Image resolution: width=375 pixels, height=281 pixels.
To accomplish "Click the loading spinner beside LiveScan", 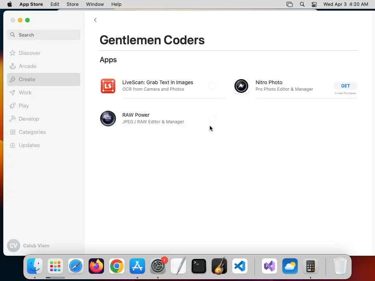I will (212, 86).
